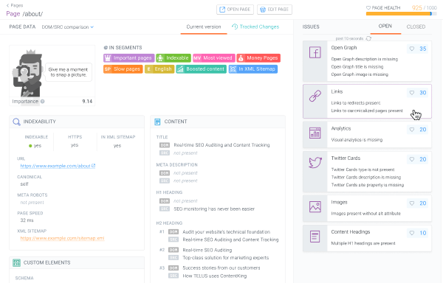Image resolution: width=443 pixels, height=283 pixels.
Task: Click the OPEN PAGE button
Action: click(235, 10)
